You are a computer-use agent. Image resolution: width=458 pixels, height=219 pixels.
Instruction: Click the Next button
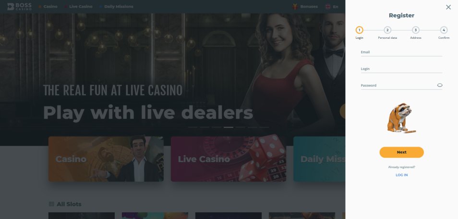tap(401, 152)
